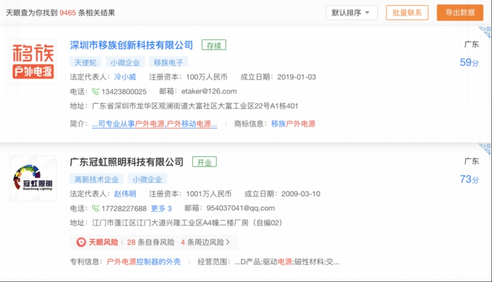
Task: Select the 高新技术企业 tag
Action: [x=96, y=179]
